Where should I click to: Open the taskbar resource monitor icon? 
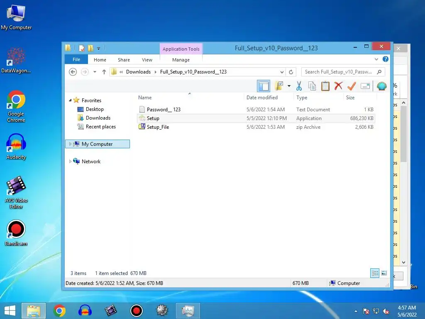point(188,311)
